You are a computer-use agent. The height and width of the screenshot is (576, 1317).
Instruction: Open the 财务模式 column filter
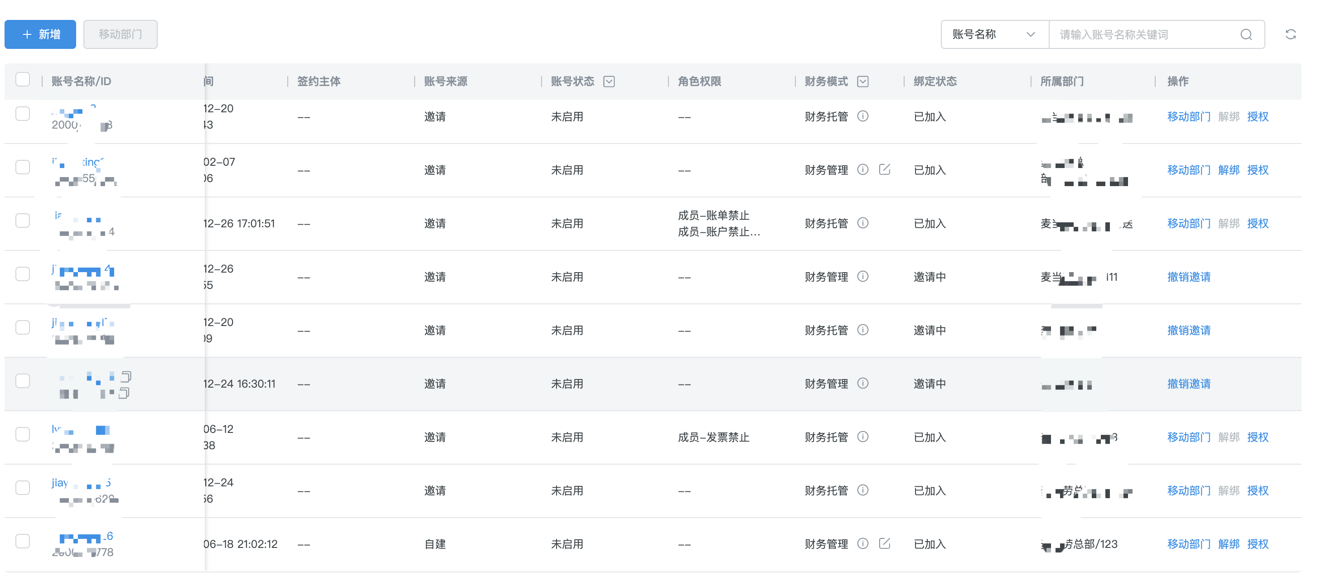click(862, 81)
